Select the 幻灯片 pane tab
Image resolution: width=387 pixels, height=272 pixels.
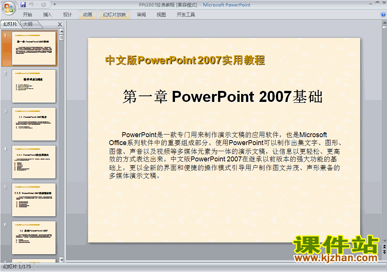pyautogui.click(x=10, y=24)
